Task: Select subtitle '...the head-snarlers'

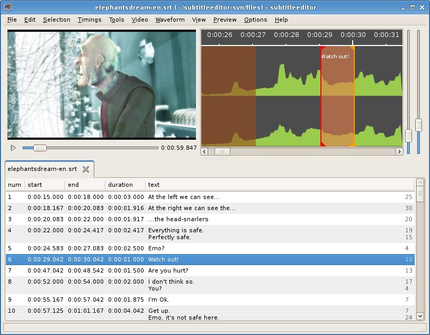Action: [210, 219]
